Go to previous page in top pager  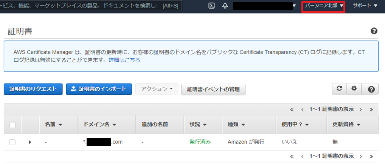pyautogui.click(x=303, y=110)
